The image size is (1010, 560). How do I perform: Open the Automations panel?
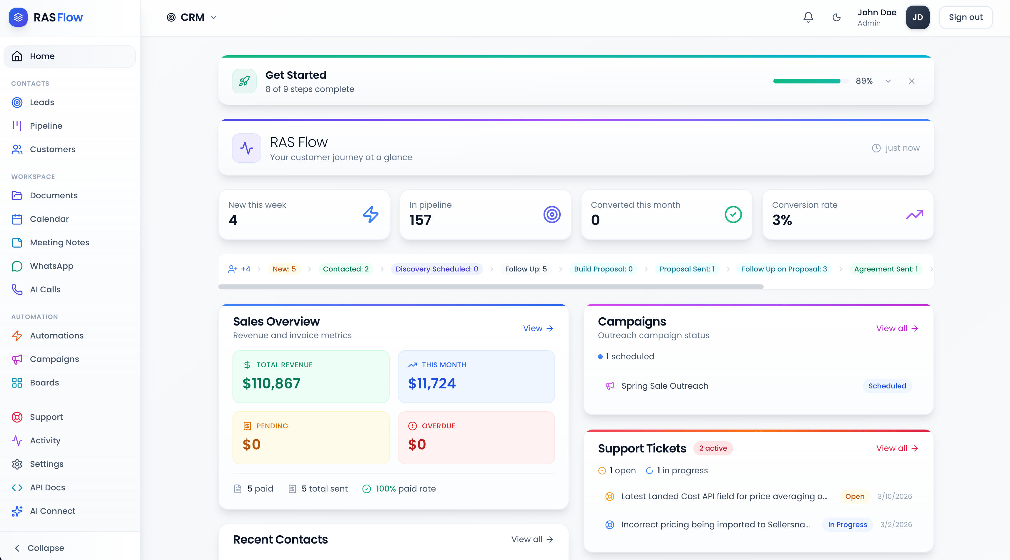(x=57, y=335)
